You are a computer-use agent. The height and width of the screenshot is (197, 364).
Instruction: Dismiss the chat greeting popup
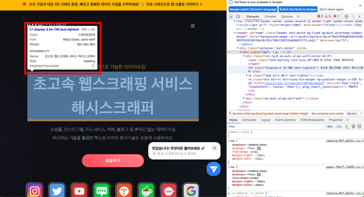pos(215,148)
